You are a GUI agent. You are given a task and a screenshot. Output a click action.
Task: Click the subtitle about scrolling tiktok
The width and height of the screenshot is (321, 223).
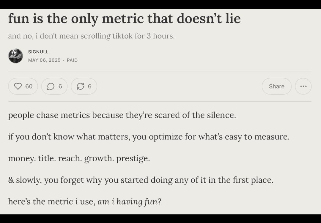tap(91, 36)
